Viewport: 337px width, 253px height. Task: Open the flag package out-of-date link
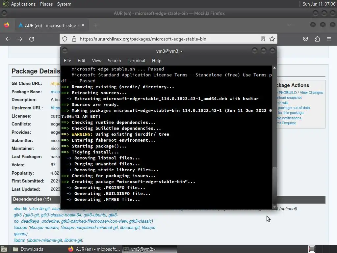click(294, 108)
